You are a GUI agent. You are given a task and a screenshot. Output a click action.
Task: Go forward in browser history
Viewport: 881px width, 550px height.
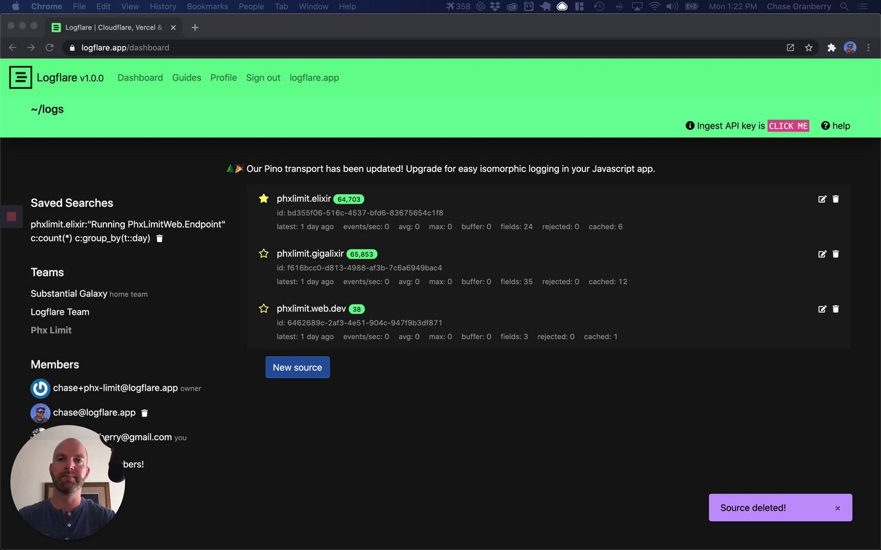31,47
